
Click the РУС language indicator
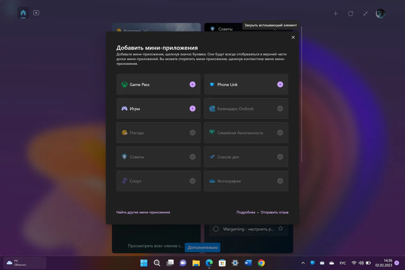click(x=343, y=263)
